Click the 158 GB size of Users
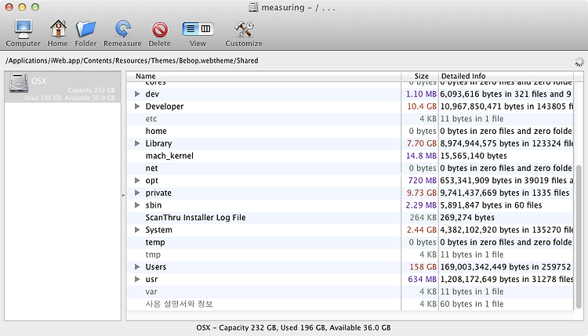Viewport: 588px width, 336px height. tap(423, 267)
